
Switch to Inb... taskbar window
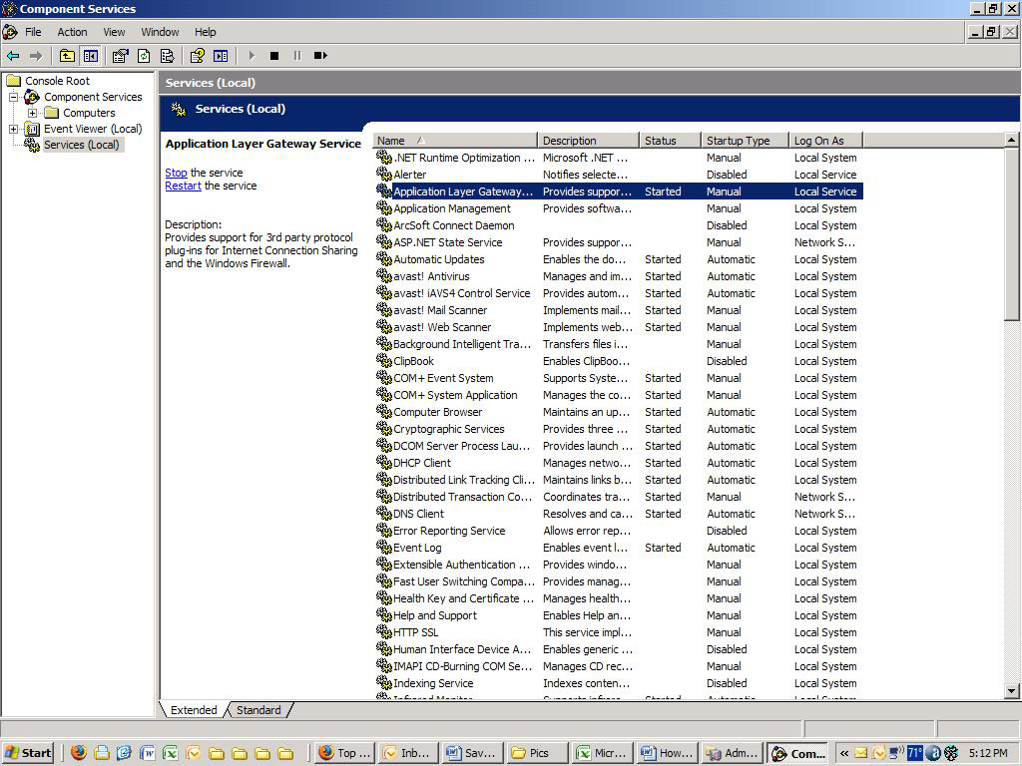[x=408, y=753]
